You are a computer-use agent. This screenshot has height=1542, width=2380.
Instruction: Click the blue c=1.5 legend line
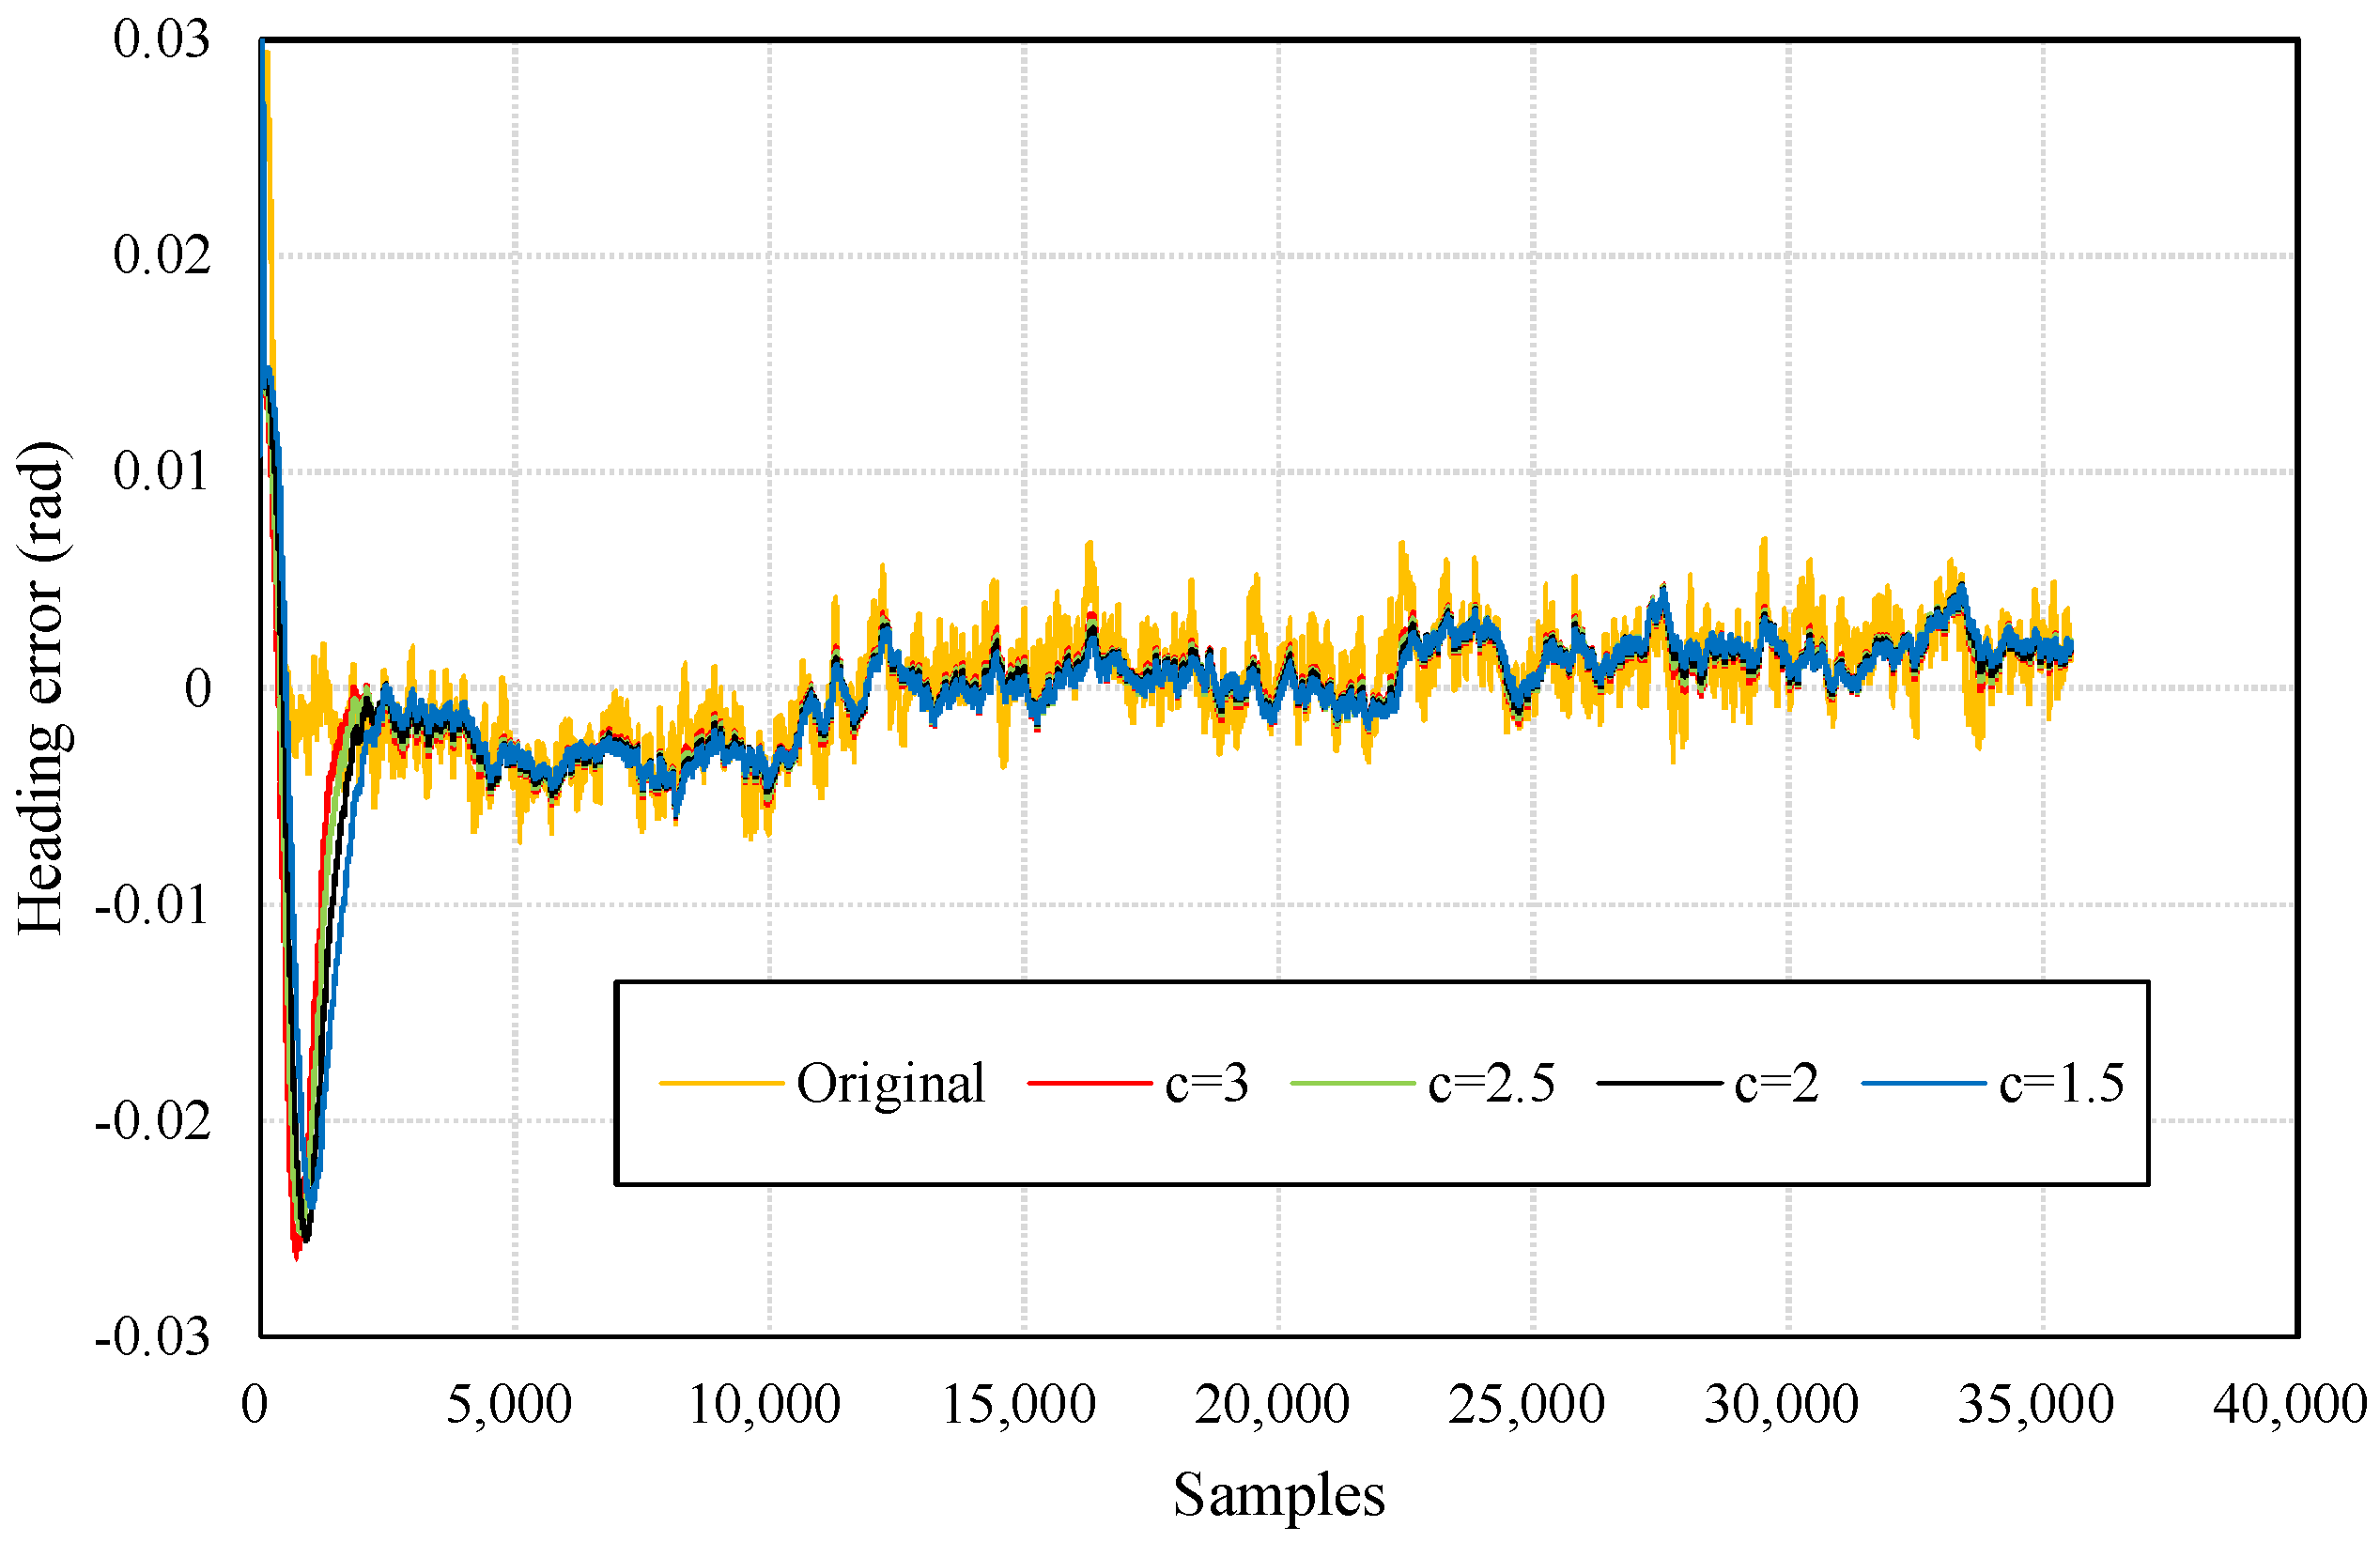1924,1083
